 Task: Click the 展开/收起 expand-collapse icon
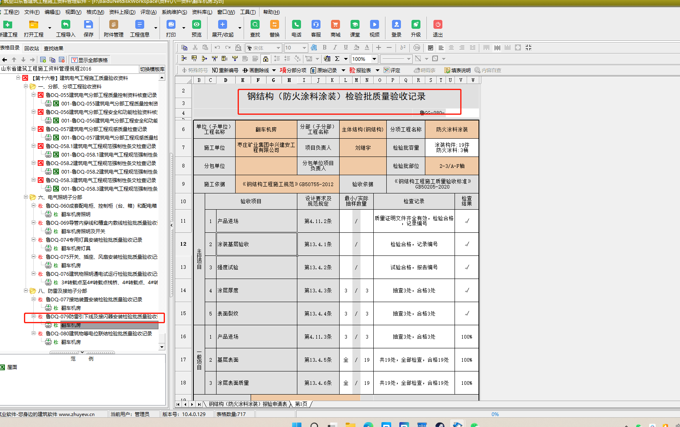coord(223,25)
